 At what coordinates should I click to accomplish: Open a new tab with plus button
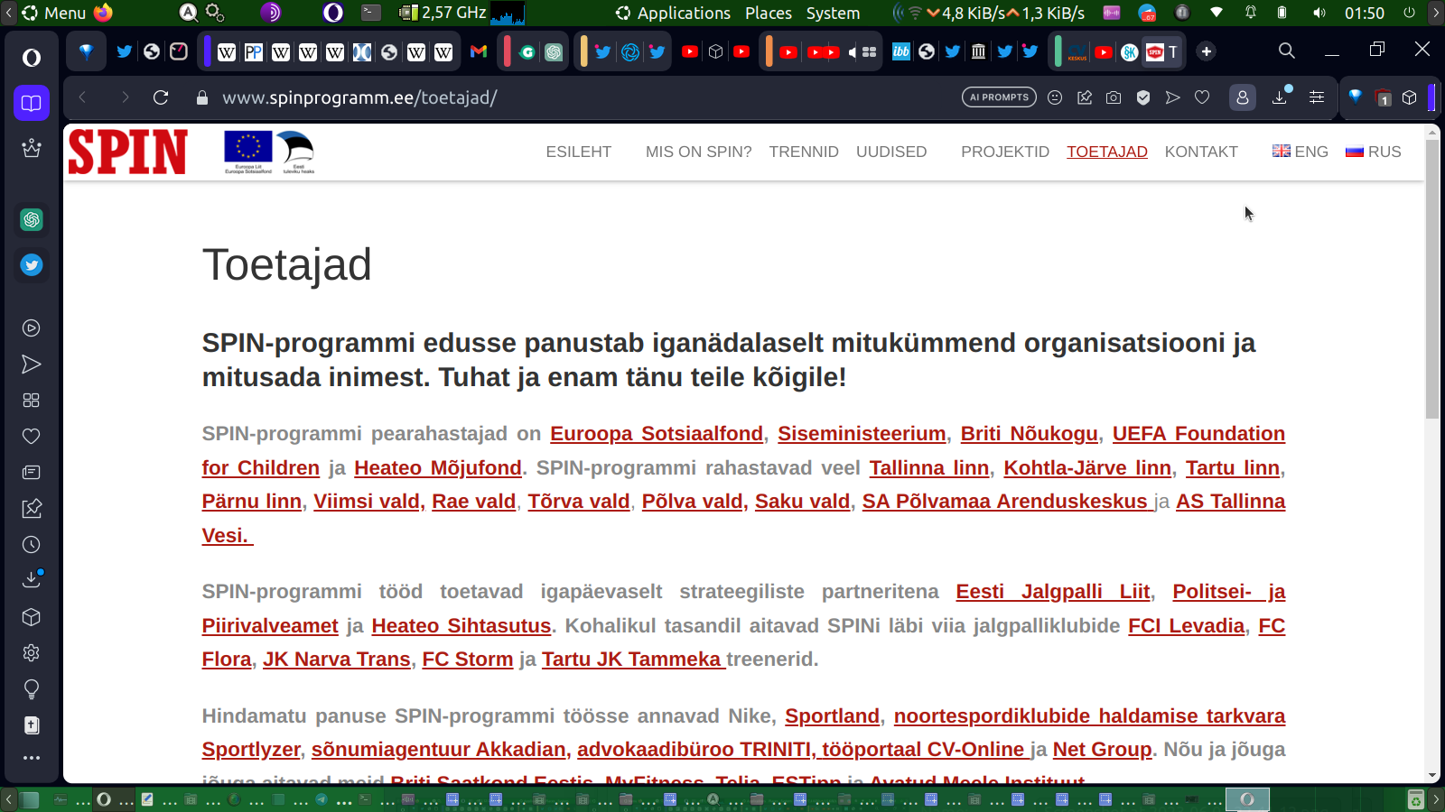(1207, 51)
